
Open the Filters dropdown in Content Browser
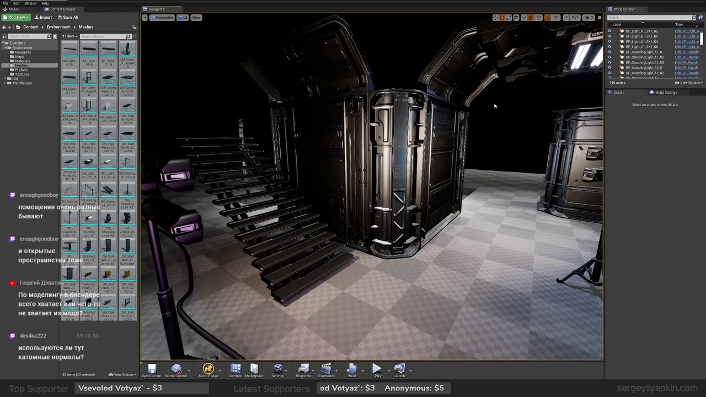[68, 36]
